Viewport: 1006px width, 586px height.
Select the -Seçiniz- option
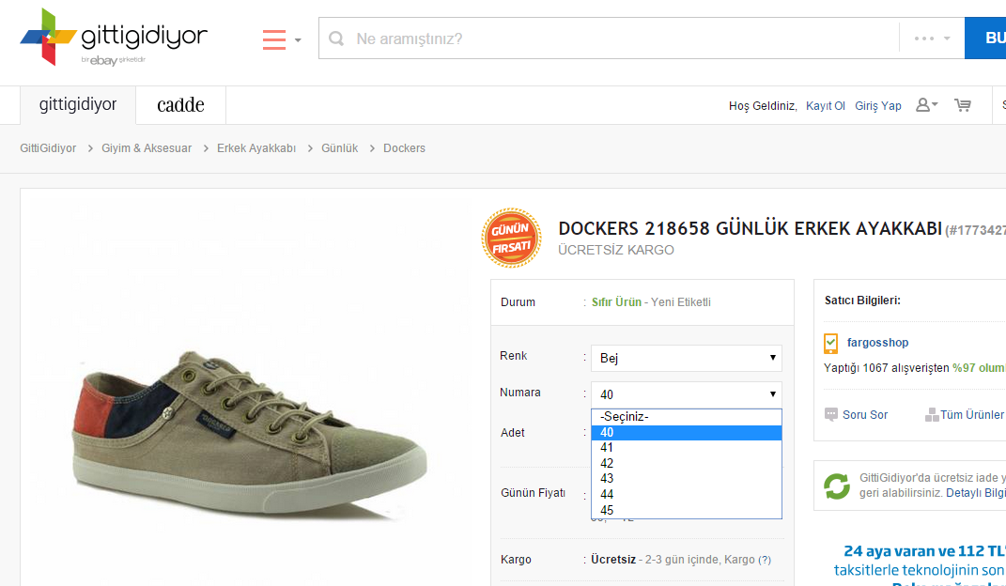pos(625,416)
